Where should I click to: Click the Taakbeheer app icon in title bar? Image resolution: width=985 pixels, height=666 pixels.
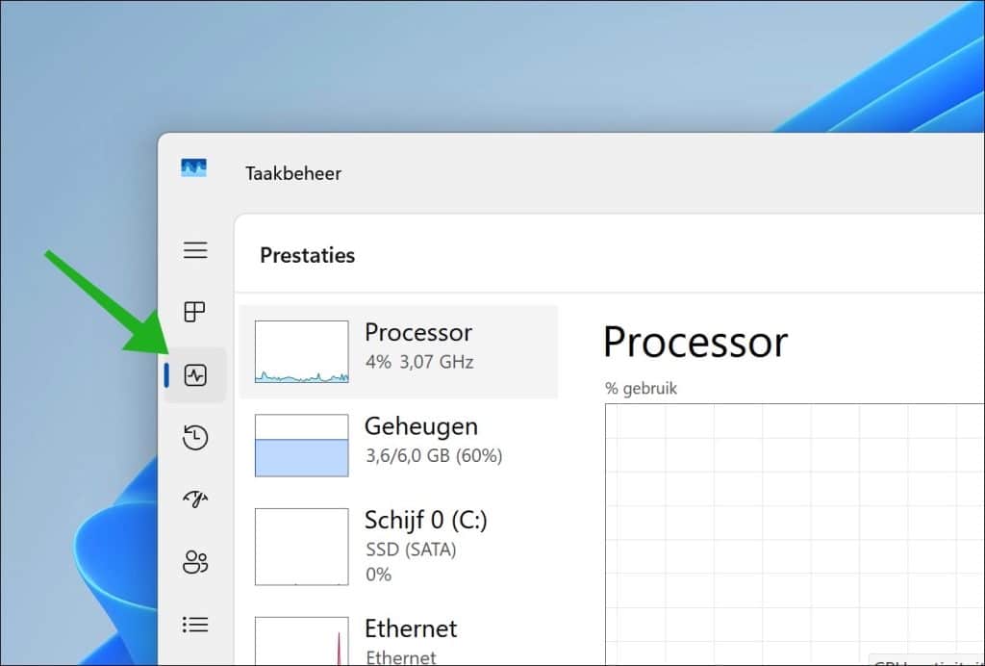(193, 168)
